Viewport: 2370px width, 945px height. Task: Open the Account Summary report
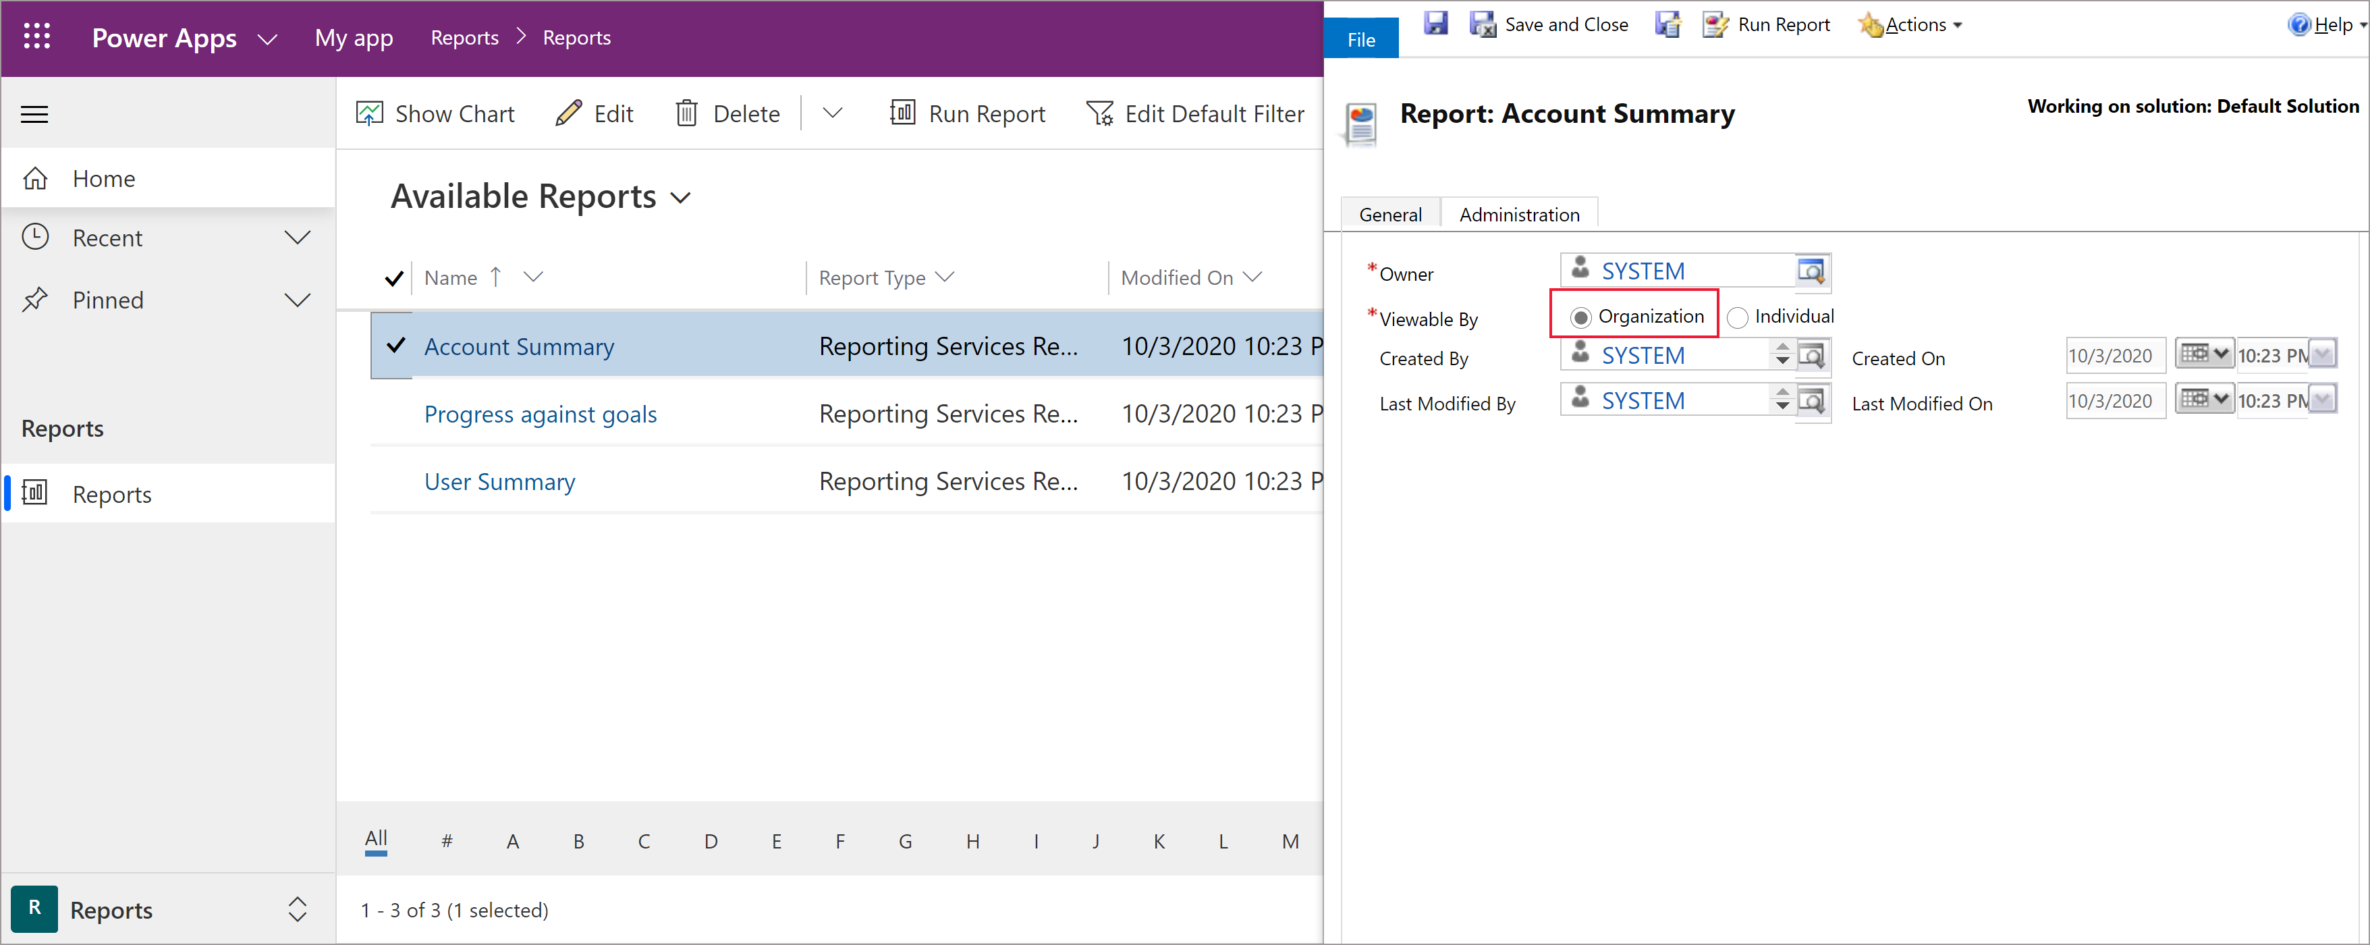click(518, 345)
